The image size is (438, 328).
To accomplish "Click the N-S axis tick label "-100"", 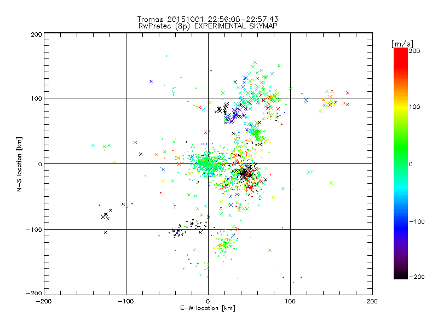I will pos(34,230).
